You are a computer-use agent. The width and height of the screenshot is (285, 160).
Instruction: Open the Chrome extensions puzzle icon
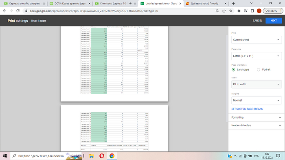pos(239,11)
